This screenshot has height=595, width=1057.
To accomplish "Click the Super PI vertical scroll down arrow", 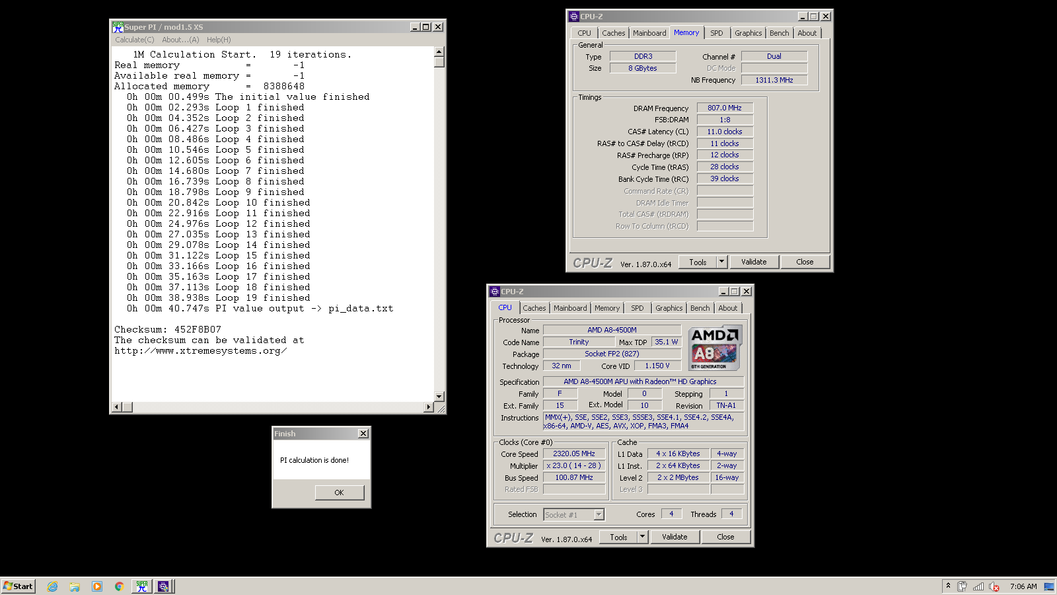I will point(439,397).
